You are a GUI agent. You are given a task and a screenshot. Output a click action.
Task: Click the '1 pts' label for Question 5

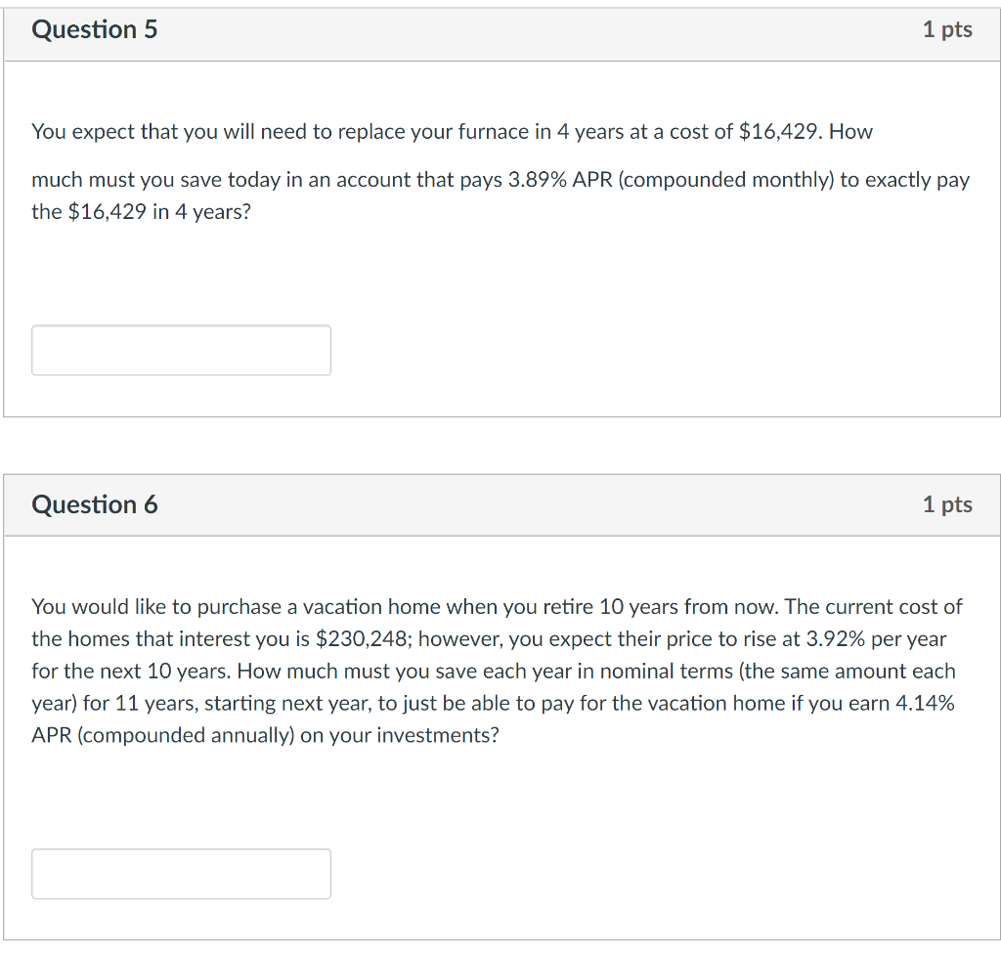pos(946,29)
